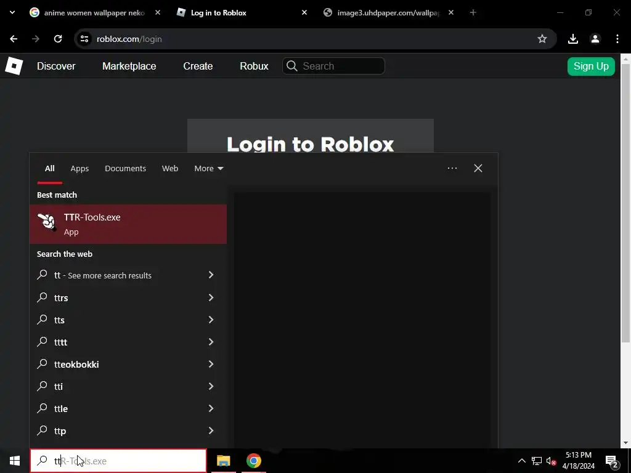Switch to anime women wallpaper tab

[94, 13]
